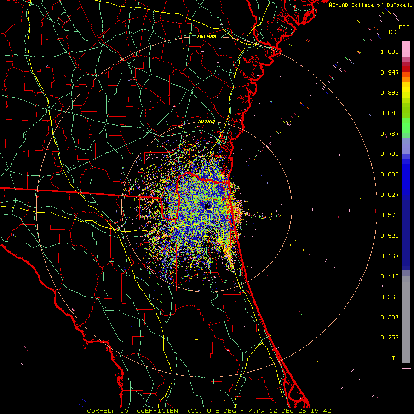Click the 19:42 timestamp
Image resolution: width=414 pixels, height=414 pixels.
321,411
